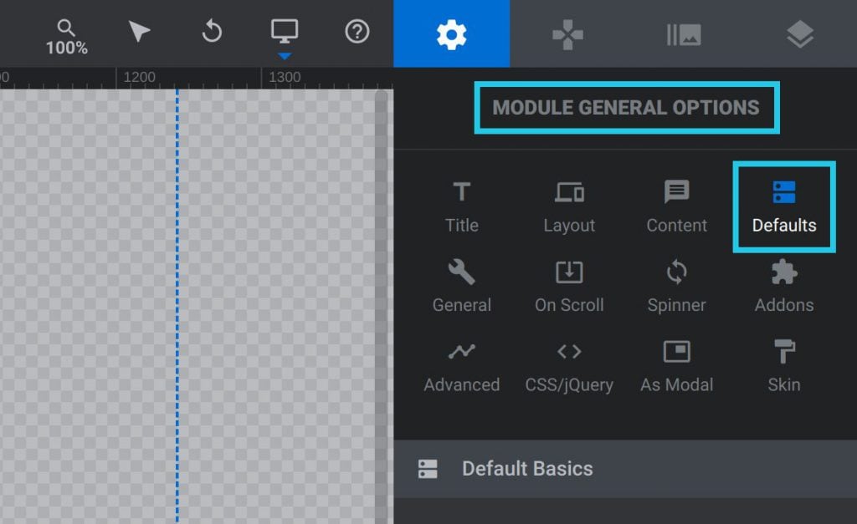Click the 100% zoom control
This screenshot has height=524, width=857.
tap(66, 33)
